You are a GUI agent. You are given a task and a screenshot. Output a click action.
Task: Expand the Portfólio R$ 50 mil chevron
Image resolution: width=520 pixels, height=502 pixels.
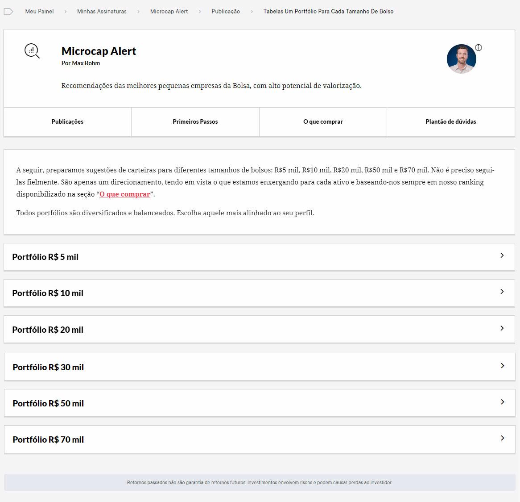pos(502,402)
